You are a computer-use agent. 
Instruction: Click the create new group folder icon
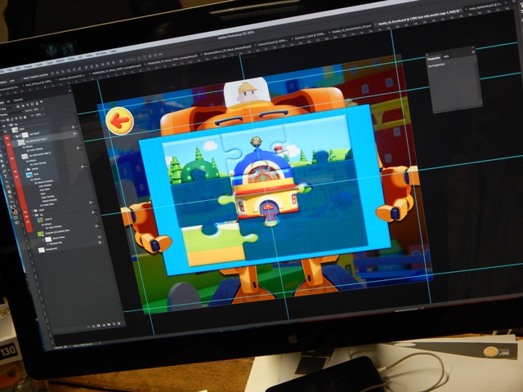tap(109, 324)
